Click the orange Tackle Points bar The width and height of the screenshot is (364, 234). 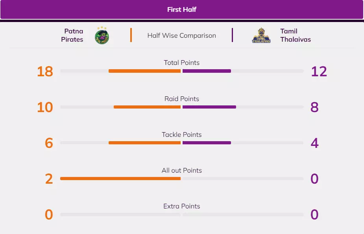pos(144,143)
